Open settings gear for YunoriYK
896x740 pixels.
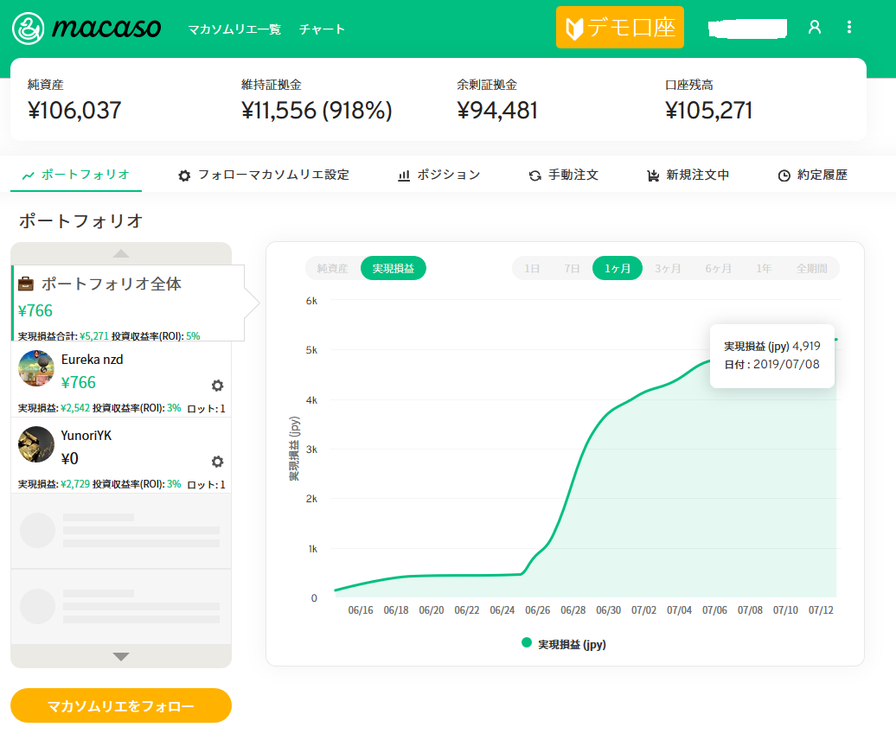217,462
